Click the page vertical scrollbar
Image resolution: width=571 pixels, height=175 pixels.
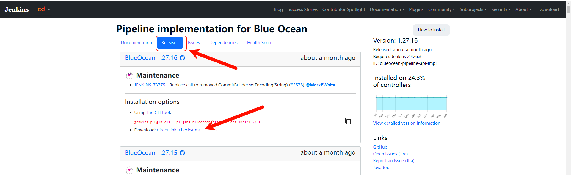(x=568, y=89)
